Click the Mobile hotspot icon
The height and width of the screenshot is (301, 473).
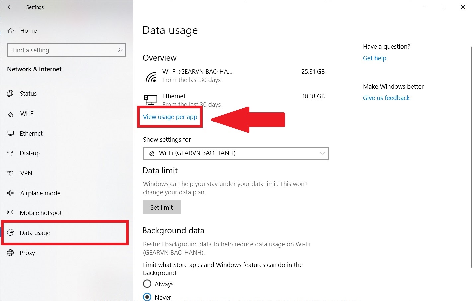click(10, 213)
